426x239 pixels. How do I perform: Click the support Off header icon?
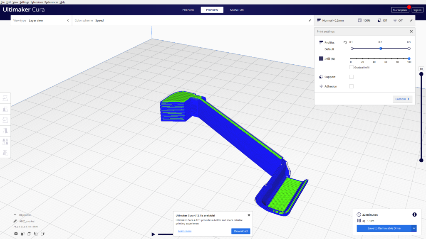pos(379,20)
